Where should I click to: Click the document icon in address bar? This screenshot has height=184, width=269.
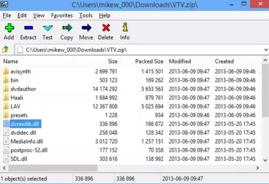(20, 50)
